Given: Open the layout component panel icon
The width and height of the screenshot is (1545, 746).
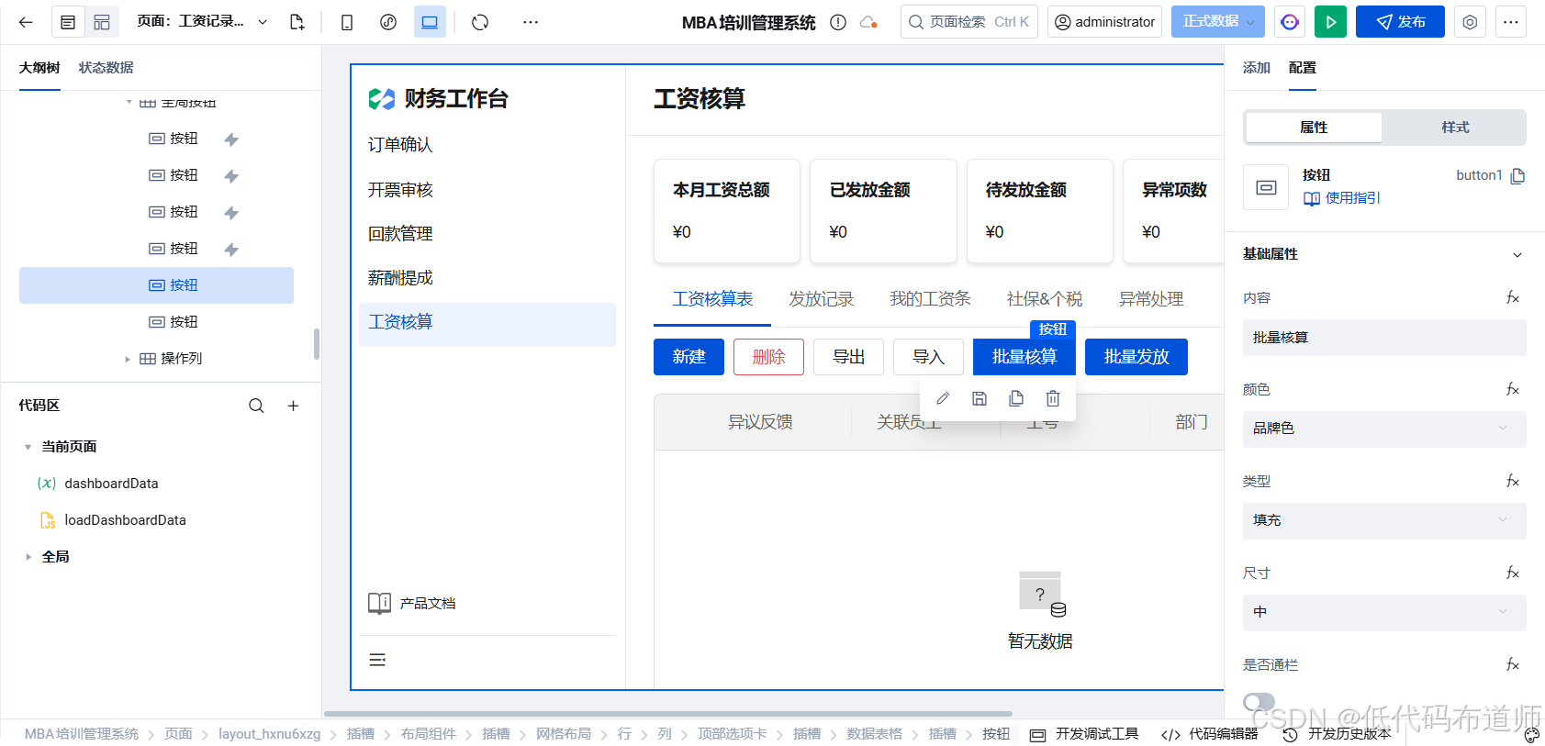Looking at the screenshot, I should coord(102,22).
